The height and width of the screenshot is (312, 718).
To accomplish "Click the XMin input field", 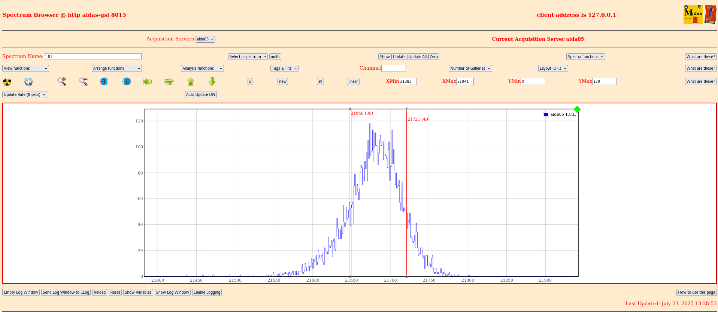I will tap(408, 81).
